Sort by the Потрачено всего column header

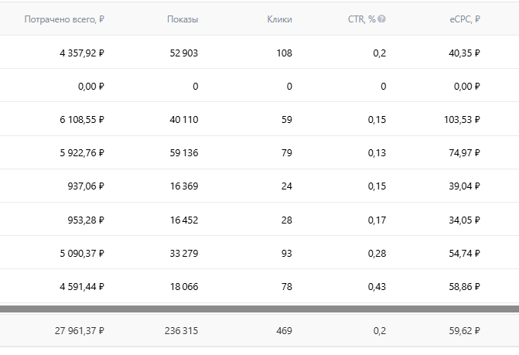pyautogui.click(x=64, y=19)
